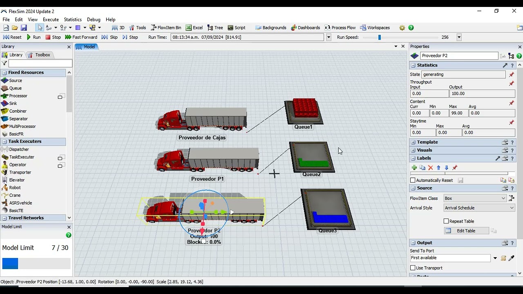Open the Edit menu
This screenshot has height=294, width=523.
(x=19, y=20)
